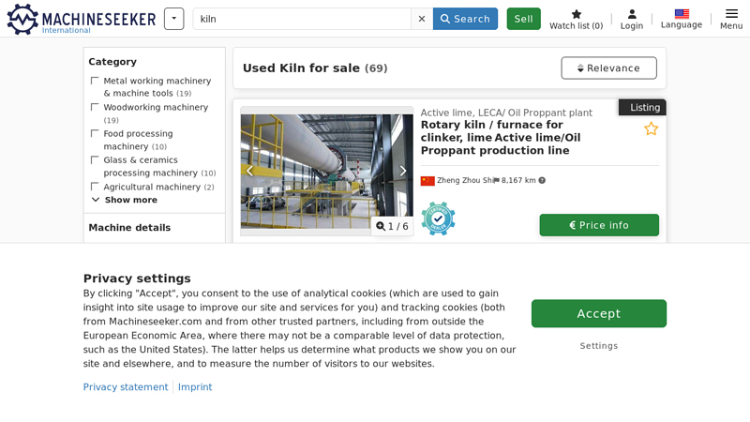
Task: Clear the search field with X
Action: tap(422, 19)
